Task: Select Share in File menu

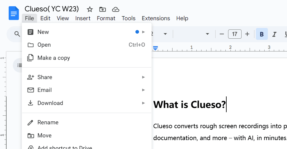Action: (x=87, y=77)
